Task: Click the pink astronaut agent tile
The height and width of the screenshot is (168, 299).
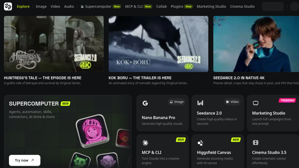Action: [93, 131]
